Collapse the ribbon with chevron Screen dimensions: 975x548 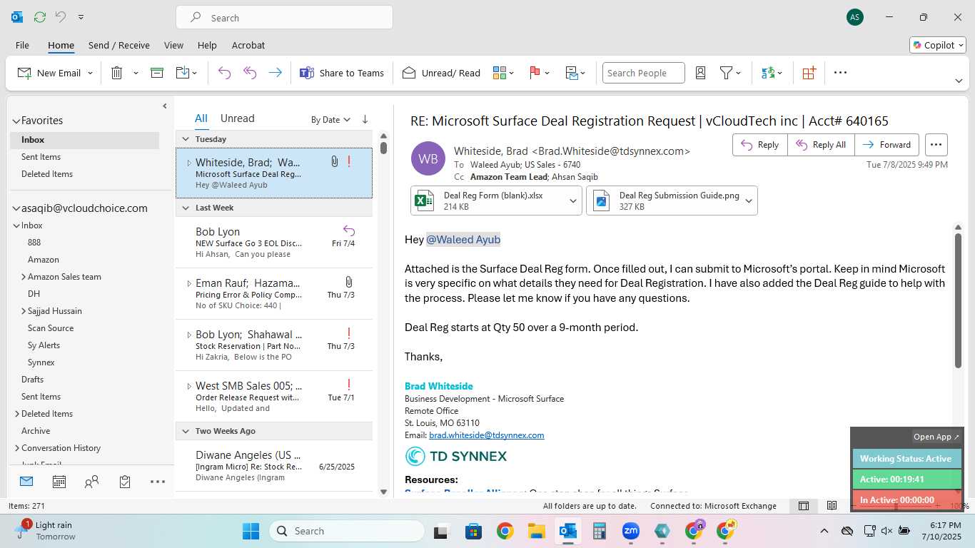coord(959,81)
